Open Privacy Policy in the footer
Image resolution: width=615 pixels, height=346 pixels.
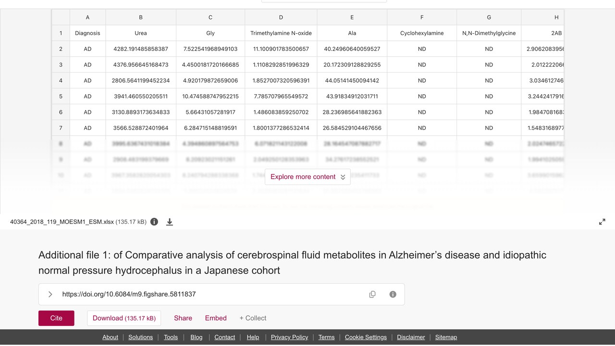click(289, 337)
